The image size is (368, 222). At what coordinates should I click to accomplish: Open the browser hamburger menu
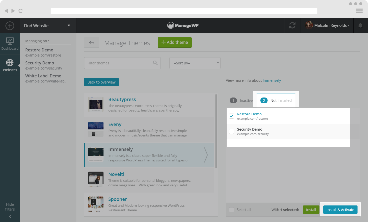[x=359, y=11]
